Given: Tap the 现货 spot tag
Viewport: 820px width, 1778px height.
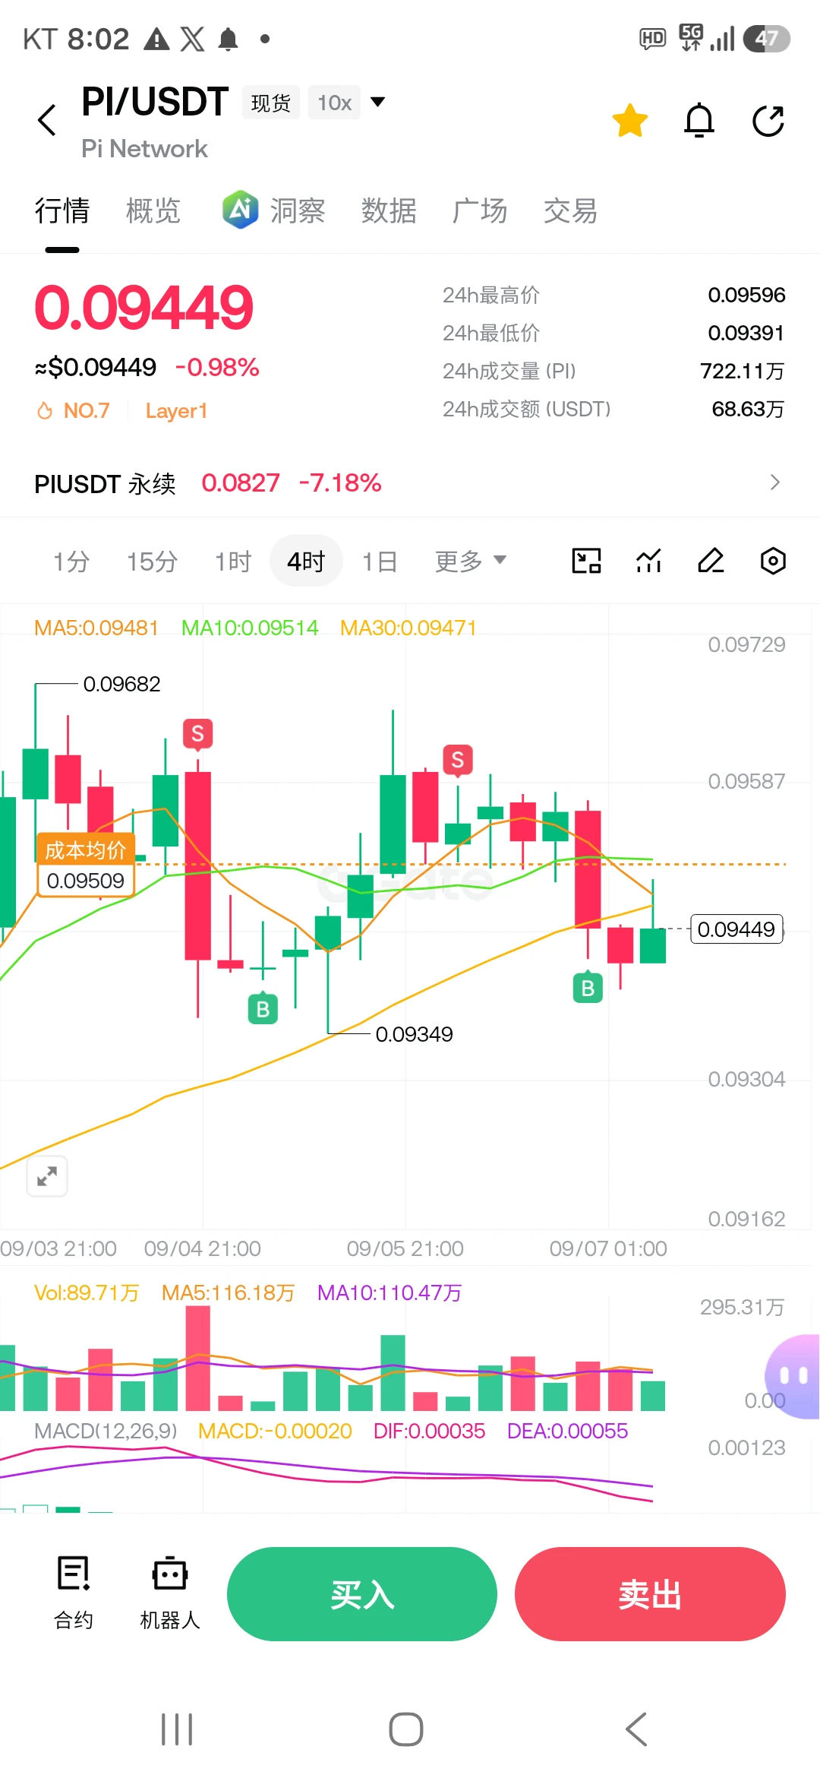Looking at the screenshot, I should [x=271, y=103].
